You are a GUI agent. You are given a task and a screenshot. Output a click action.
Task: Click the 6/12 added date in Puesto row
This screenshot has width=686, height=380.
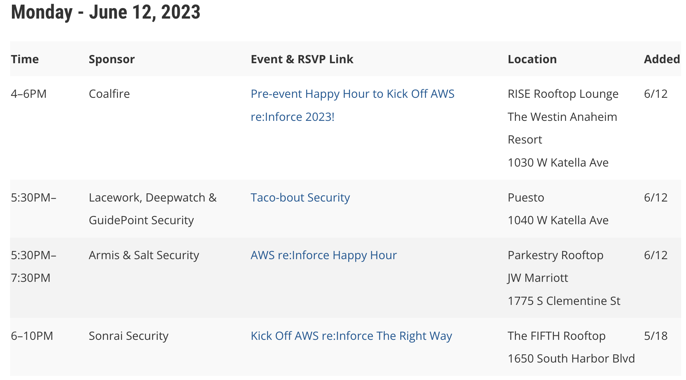pyautogui.click(x=655, y=197)
